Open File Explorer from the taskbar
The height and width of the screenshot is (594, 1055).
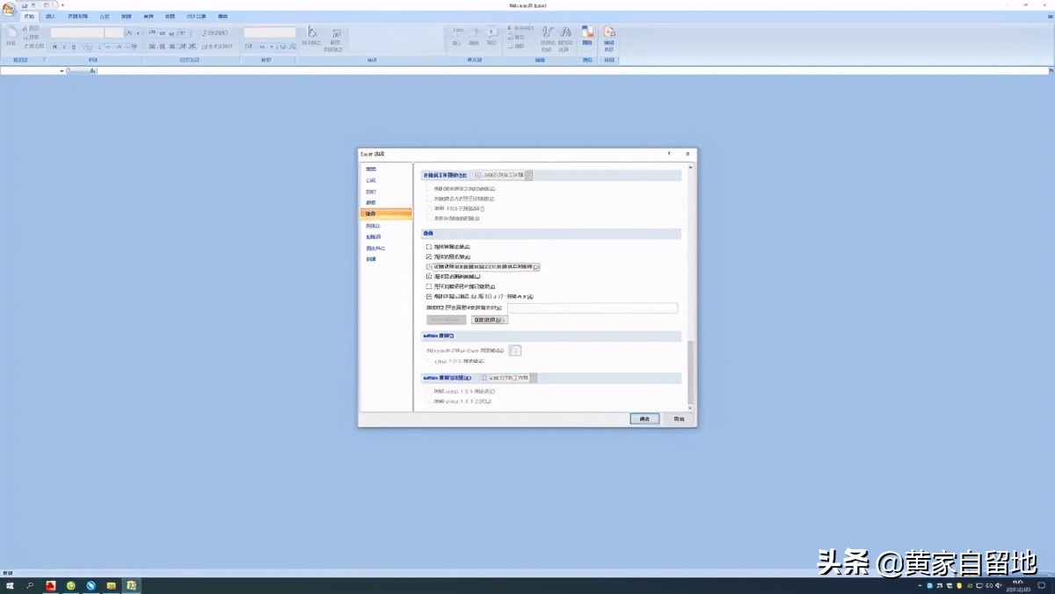tap(112, 585)
